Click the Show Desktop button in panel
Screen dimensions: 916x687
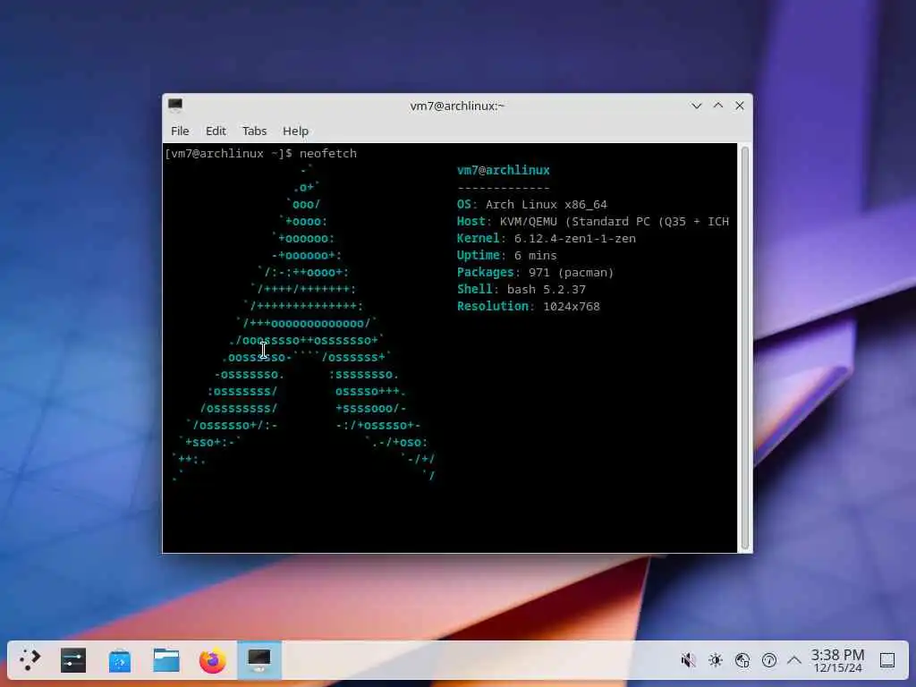[886, 660]
